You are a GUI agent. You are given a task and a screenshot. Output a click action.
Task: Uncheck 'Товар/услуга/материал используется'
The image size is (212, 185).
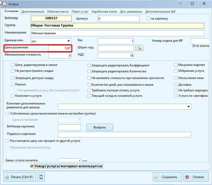32,166
